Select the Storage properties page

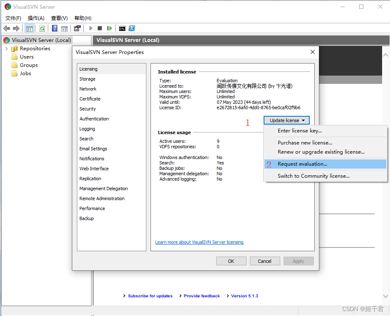point(111,79)
